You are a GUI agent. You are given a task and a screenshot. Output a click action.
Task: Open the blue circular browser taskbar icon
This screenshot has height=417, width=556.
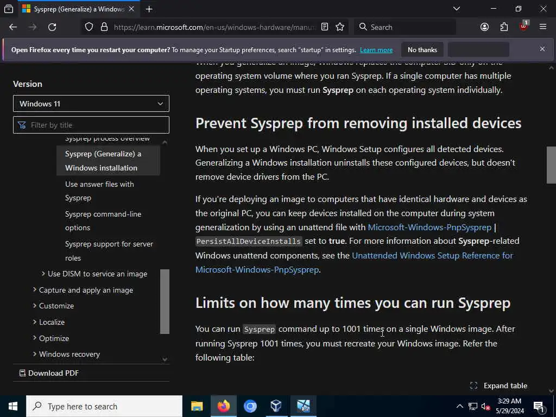[x=250, y=406]
